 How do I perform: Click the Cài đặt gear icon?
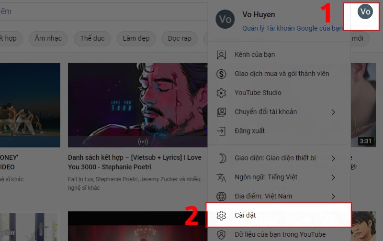(221, 215)
